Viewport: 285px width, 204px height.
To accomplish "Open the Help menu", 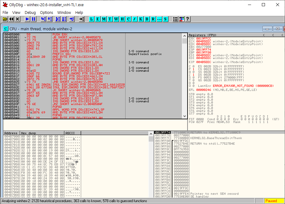I will tap(79, 12).
